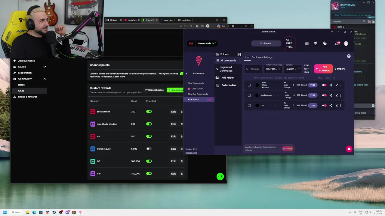The image size is (385, 216).
Task: Click GET FREE TRIAL button
Action: [x=289, y=43]
